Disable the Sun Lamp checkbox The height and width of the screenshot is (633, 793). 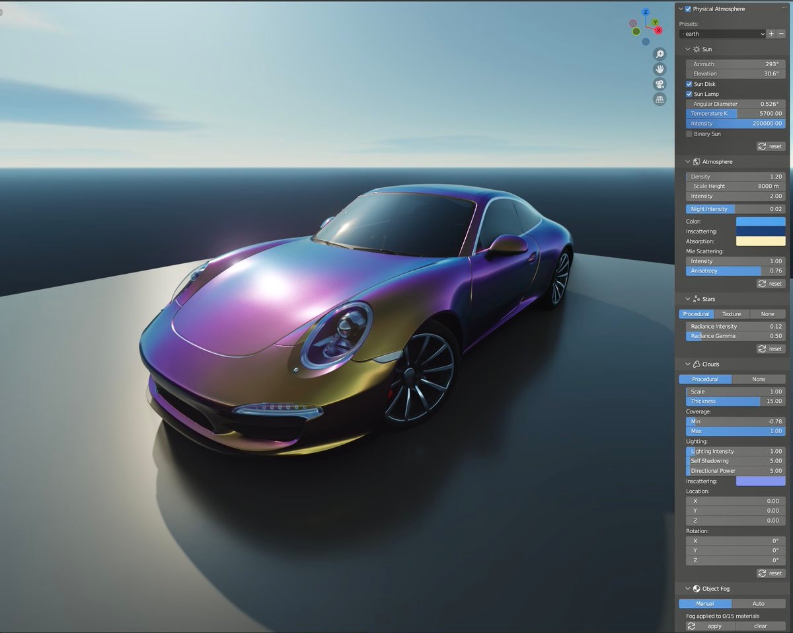(689, 94)
